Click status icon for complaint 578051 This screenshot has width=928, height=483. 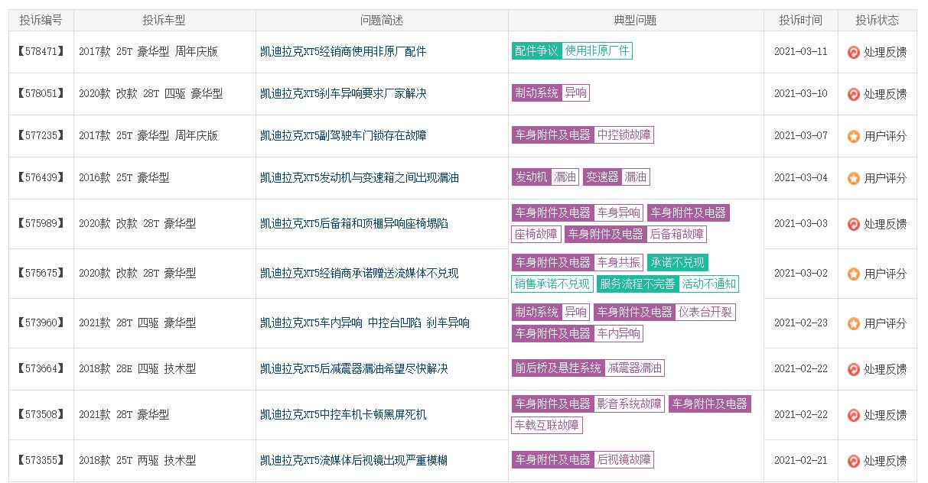(x=854, y=94)
